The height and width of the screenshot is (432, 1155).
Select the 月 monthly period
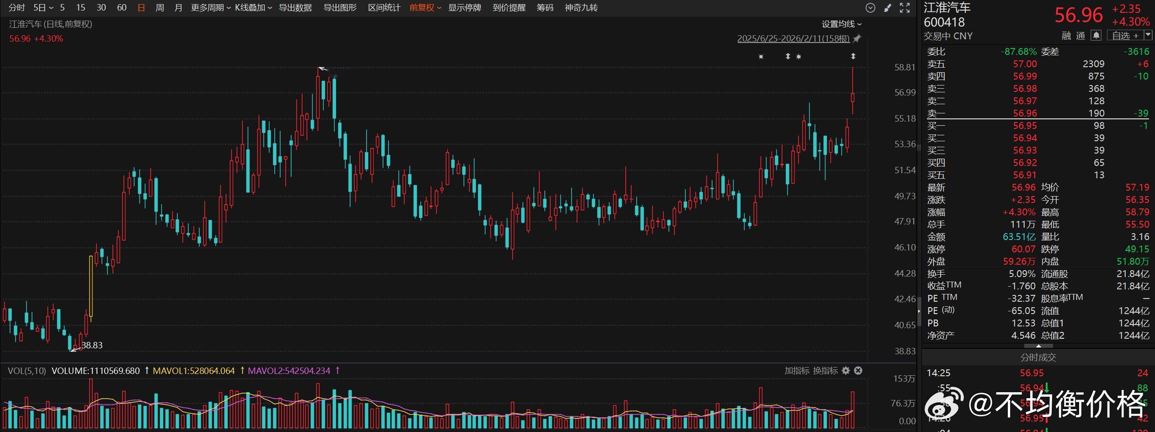click(178, 8)
